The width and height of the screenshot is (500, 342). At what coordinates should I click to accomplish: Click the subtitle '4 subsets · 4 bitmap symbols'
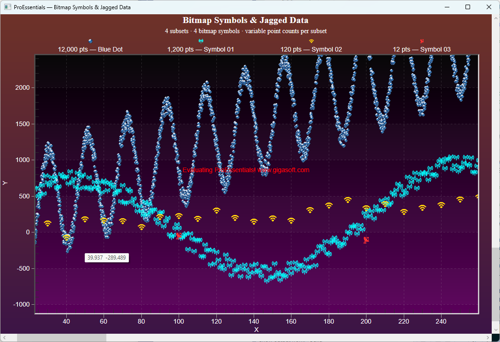pos(202,31)
